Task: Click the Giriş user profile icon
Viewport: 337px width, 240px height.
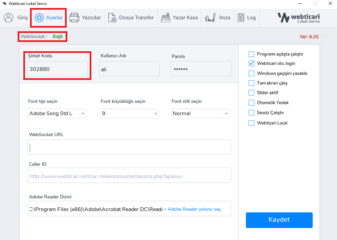Action: point(9,18)
